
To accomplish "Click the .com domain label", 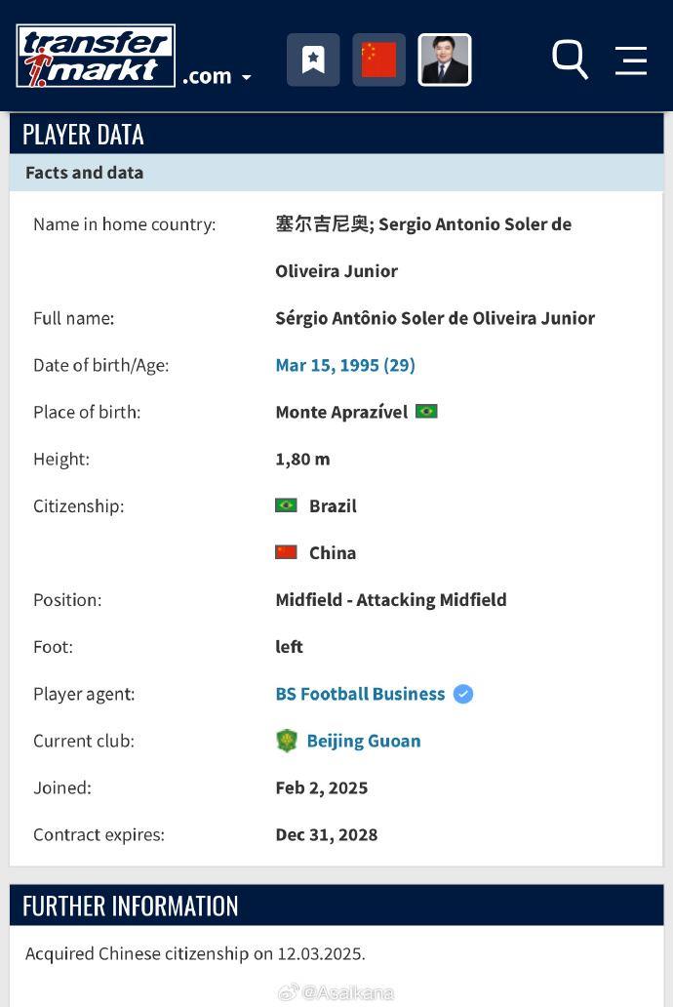I will (207, 76).
